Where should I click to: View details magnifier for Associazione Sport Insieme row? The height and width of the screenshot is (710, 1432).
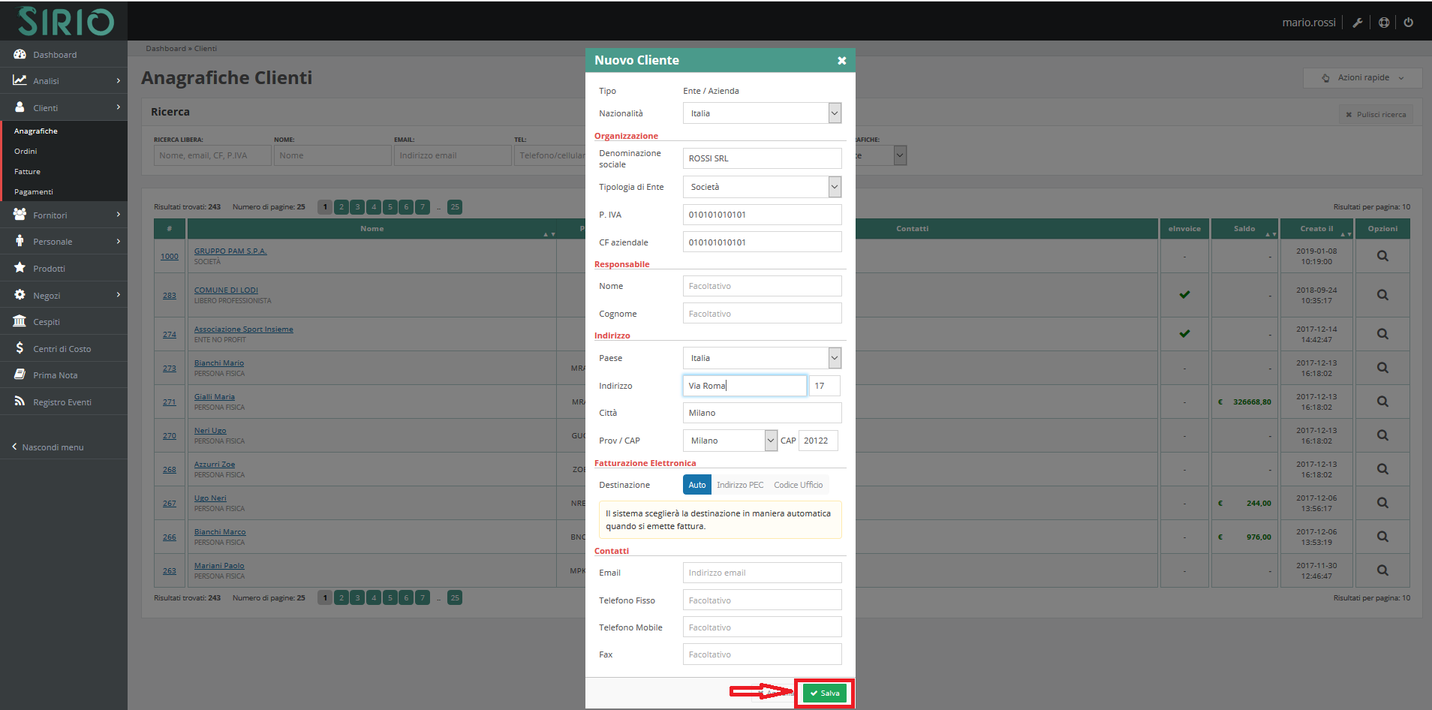[x=1382, y=334]
